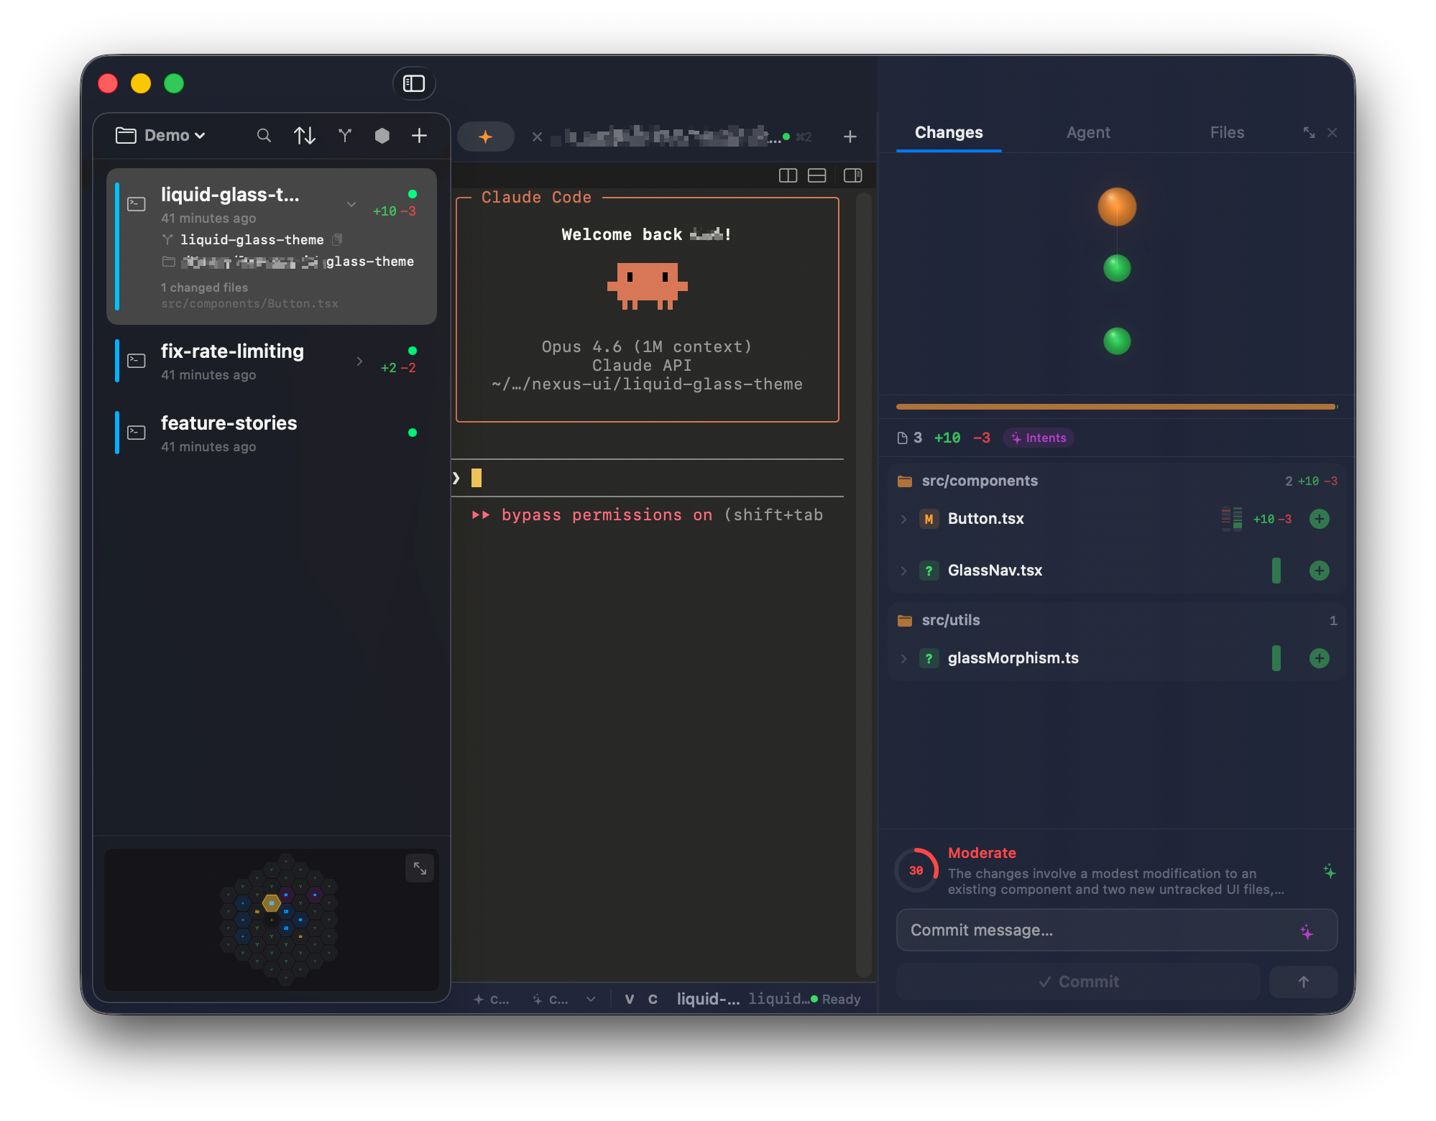Select the feature-stories workspace

(272, 433)
